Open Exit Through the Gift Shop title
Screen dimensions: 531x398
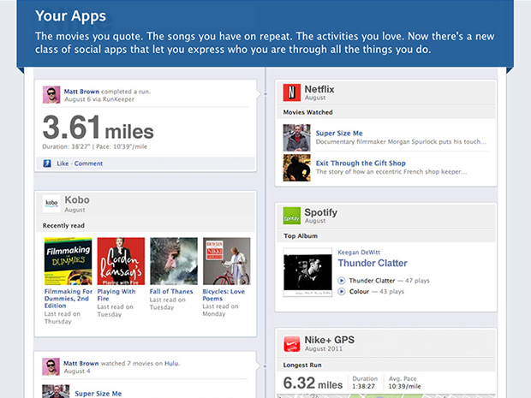point(361,163)
